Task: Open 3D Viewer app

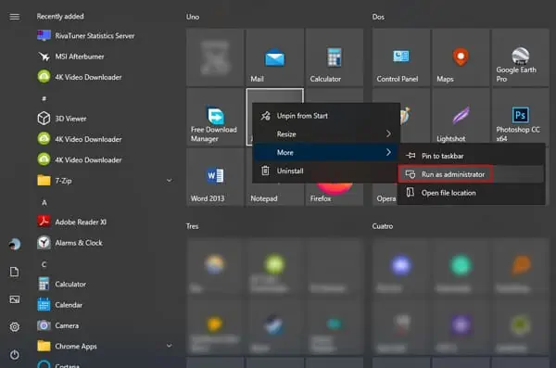Action: tap(62, 119)
